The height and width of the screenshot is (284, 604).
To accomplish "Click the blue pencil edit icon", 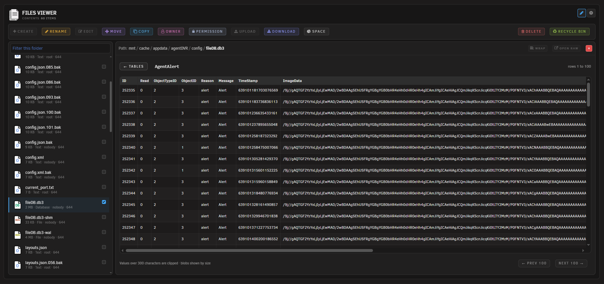I will 581,13.
